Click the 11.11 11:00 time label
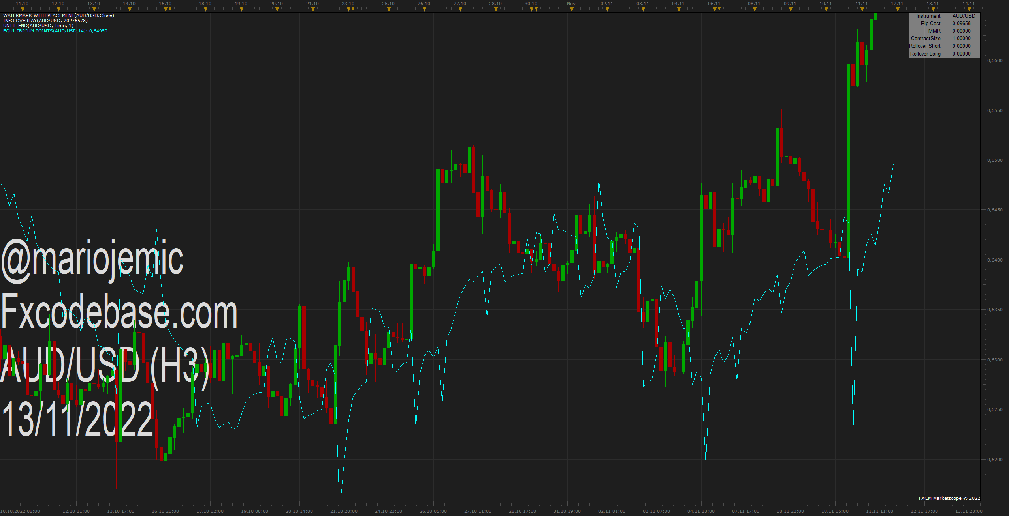 point(879,511)
